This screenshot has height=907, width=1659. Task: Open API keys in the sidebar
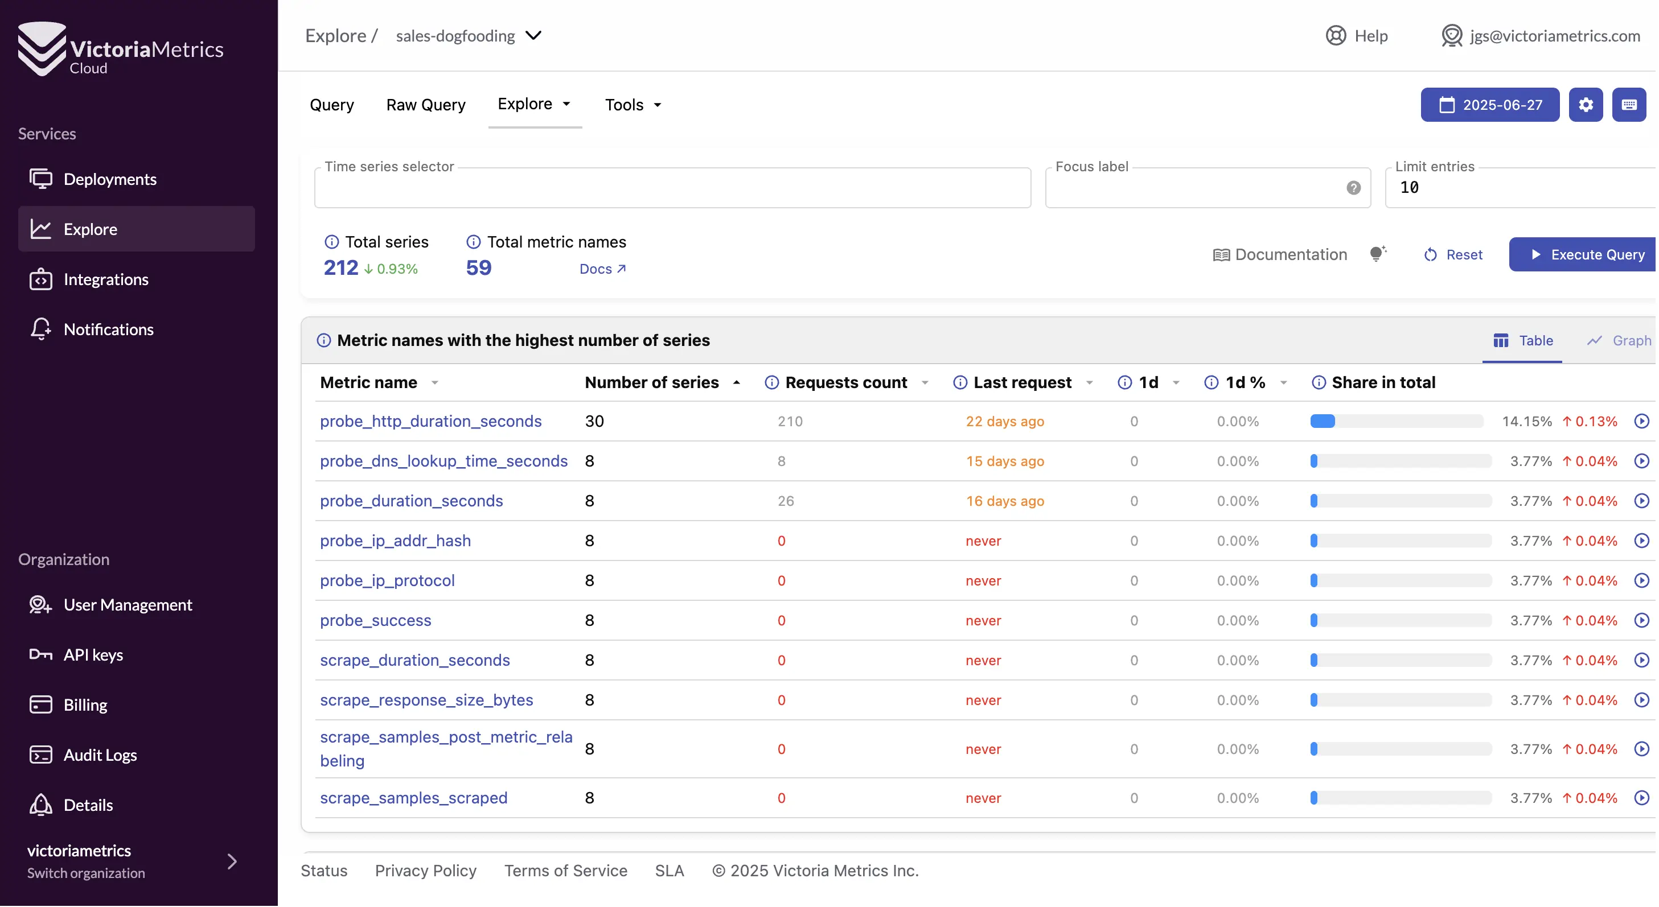(x=137, y=655)
